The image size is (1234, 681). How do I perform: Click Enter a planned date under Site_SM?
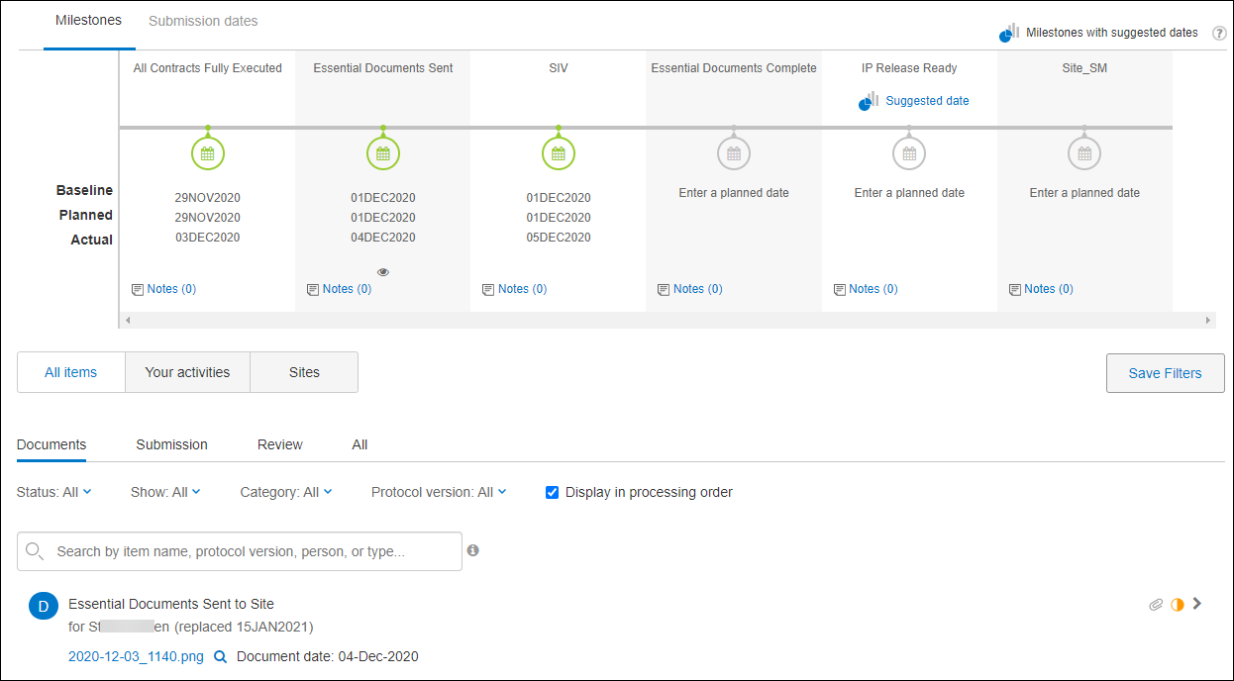pos(1084,193)
